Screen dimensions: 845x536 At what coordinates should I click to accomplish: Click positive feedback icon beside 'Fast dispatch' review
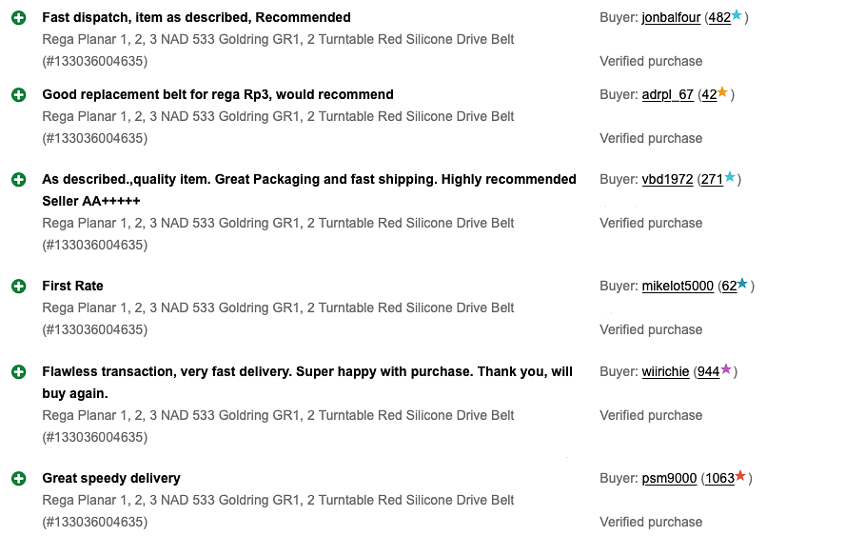pyautogui.click(x=18, y=18)
